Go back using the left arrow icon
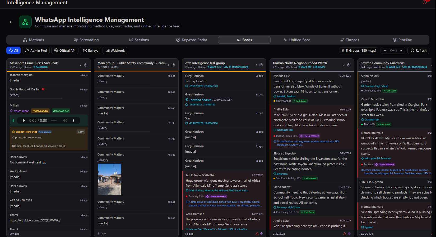The height and width of the screenshot is (237, 436). click(11, 22)
